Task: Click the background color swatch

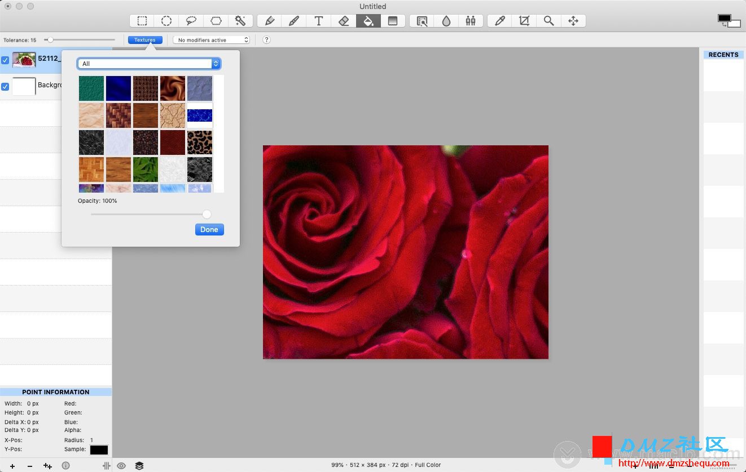Action: [x=735, y=24]
